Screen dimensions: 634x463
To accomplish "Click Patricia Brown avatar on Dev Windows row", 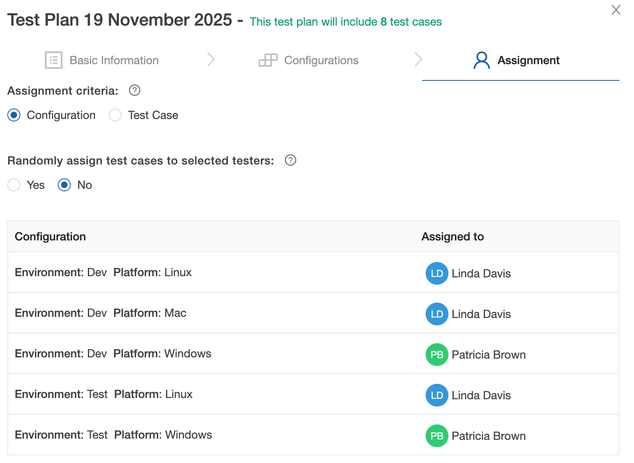I will [x=436, y=355].
